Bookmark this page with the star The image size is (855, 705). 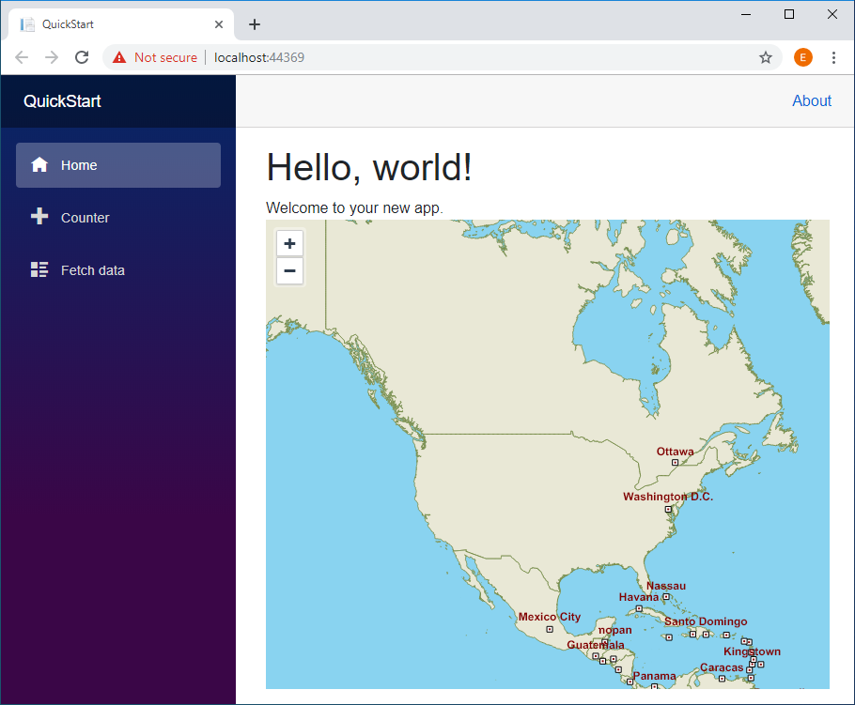pos(766,57)
